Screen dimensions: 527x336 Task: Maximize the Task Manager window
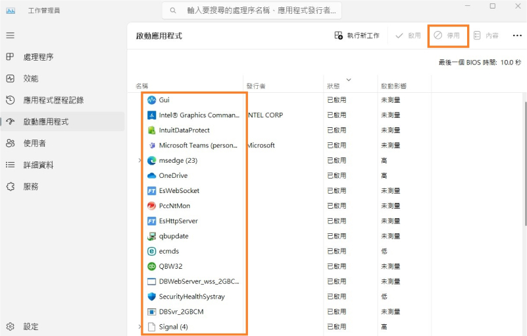[492, 6]
